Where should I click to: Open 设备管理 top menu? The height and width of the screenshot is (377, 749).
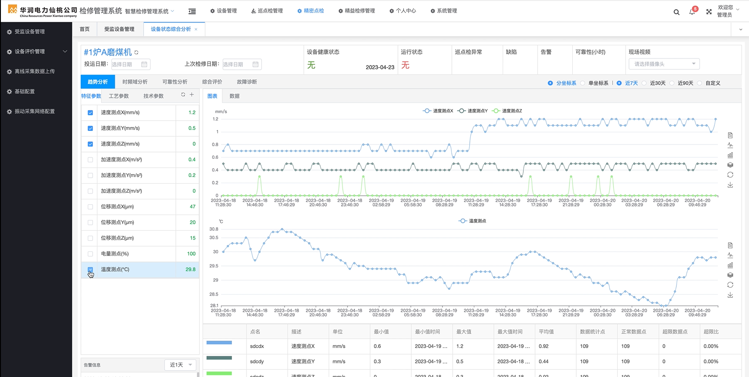(x=223, y=11)
